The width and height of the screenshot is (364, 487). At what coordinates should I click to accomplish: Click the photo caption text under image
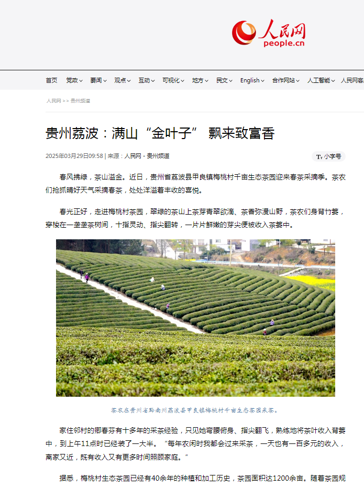click(x=195, y=410)
